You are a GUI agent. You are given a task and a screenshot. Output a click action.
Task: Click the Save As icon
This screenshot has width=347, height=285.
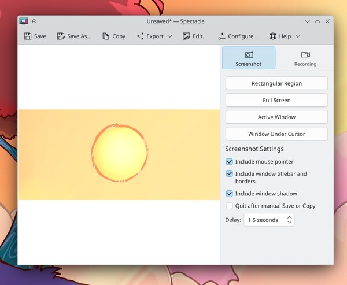click(x=61, y=36)
